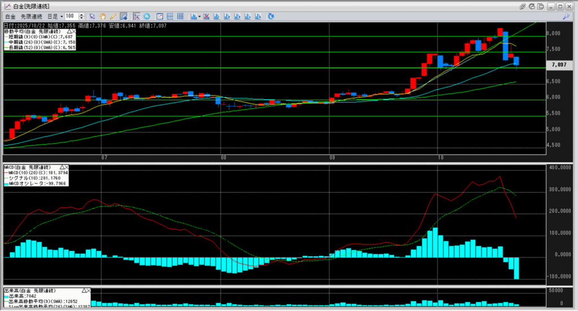Screen dimensions: 578x311
Task: Click the chart type dropdown icon
Action: [x=195, y=16]
